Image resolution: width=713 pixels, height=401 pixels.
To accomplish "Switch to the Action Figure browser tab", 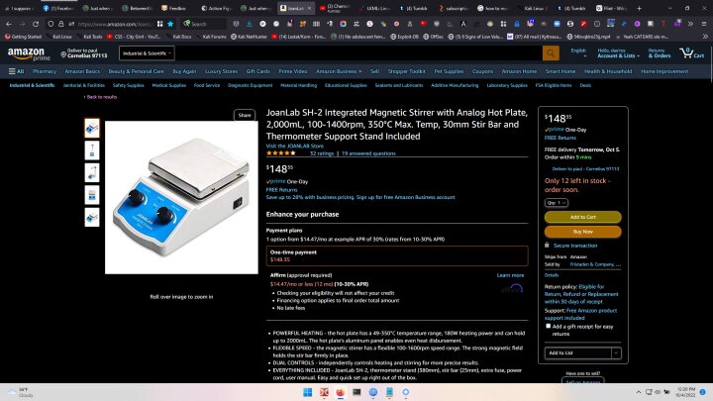I will point(217,8).
